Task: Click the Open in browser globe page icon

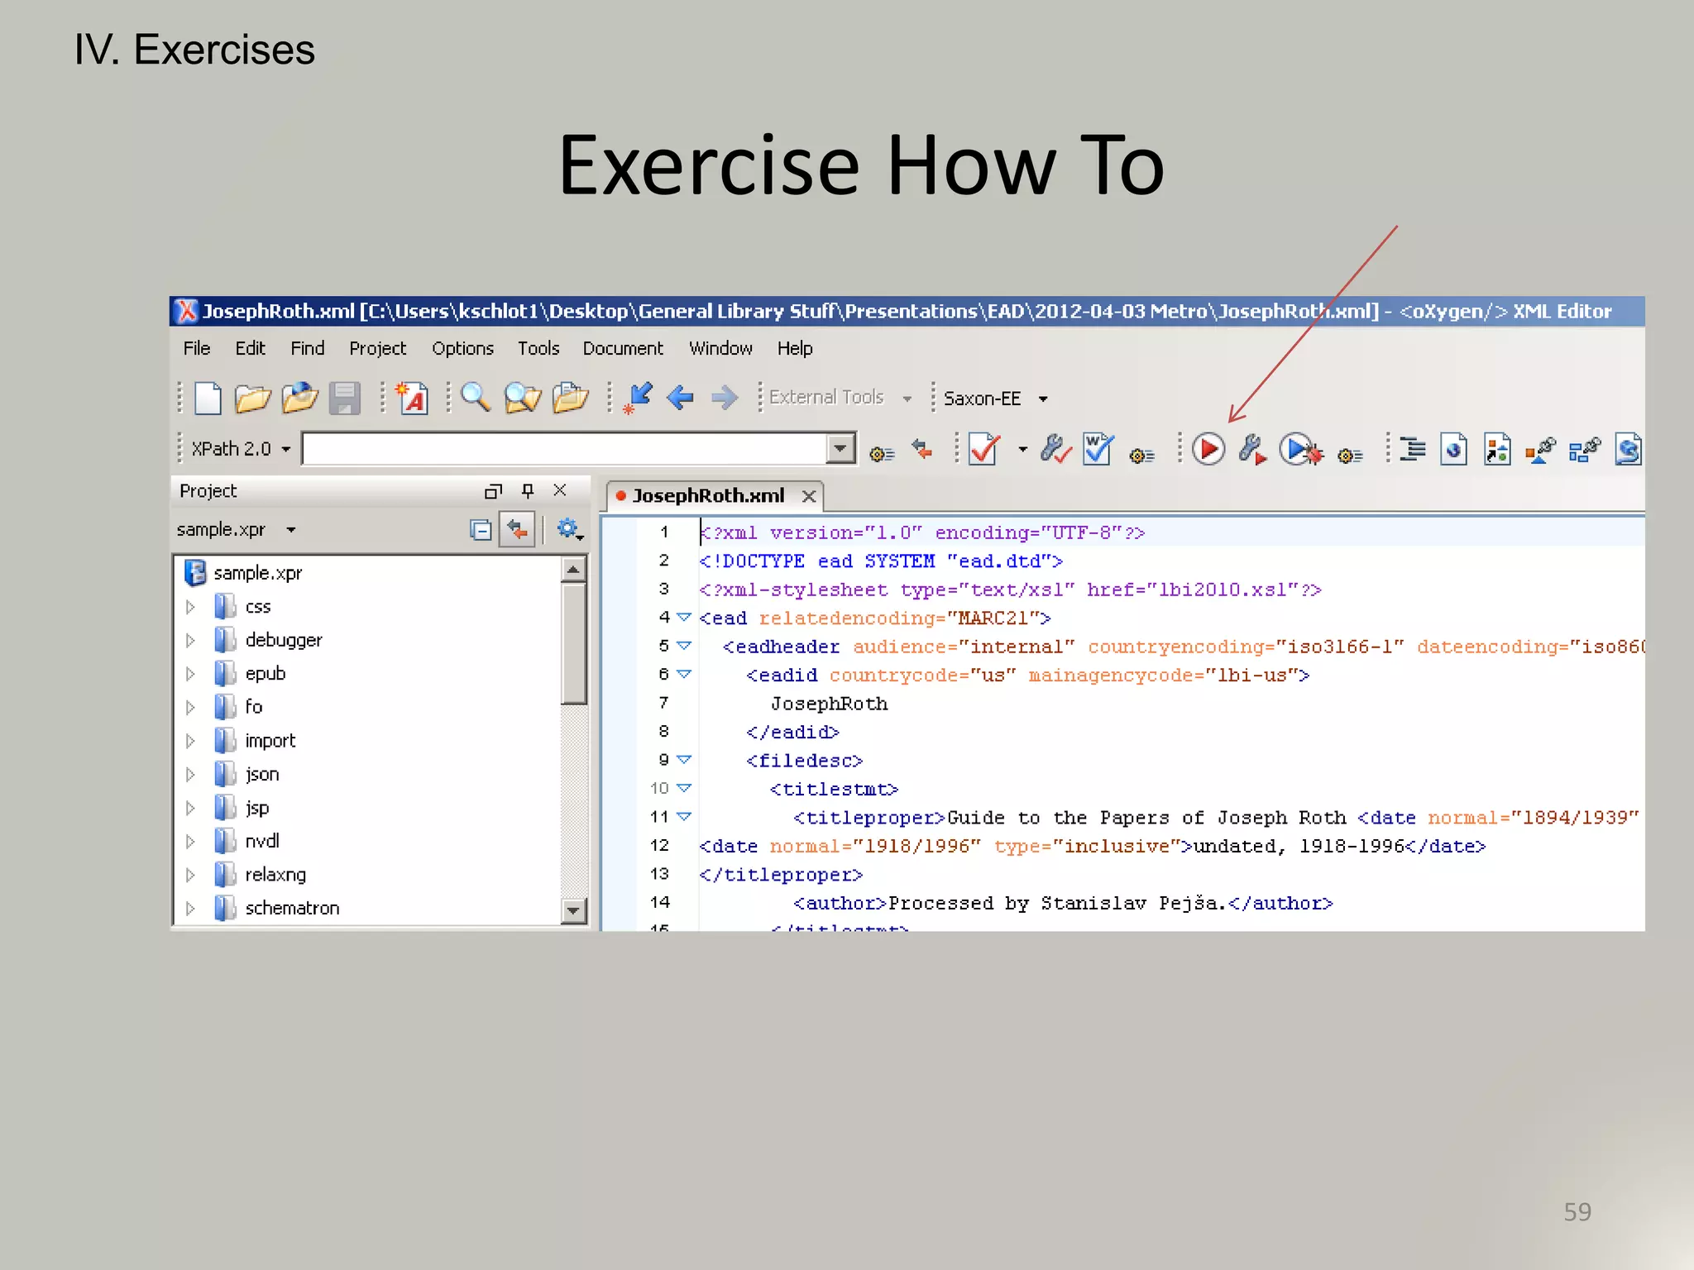Action: pos(1453,450)
